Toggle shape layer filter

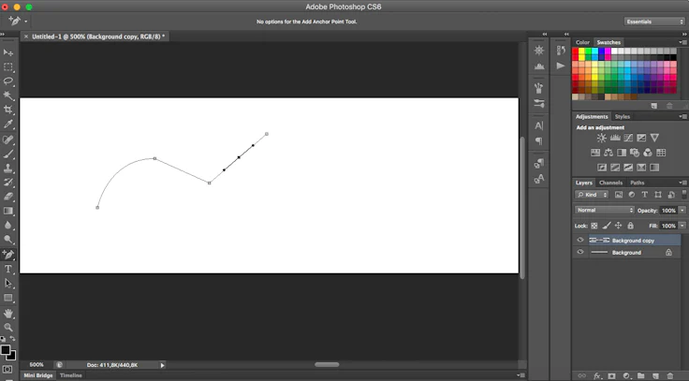click(x=658, y=194)
